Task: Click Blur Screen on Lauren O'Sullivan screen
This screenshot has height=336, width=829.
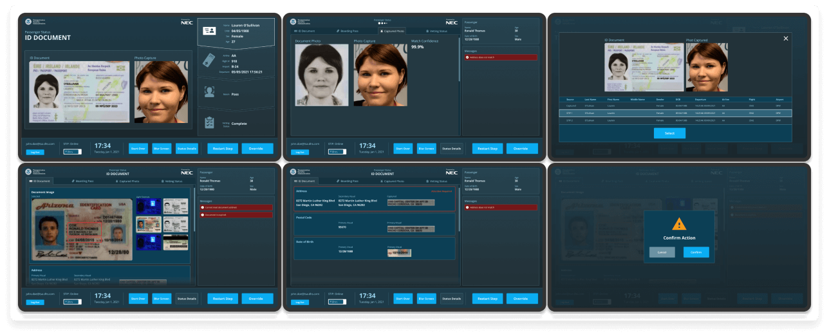Action: [162, 149]
